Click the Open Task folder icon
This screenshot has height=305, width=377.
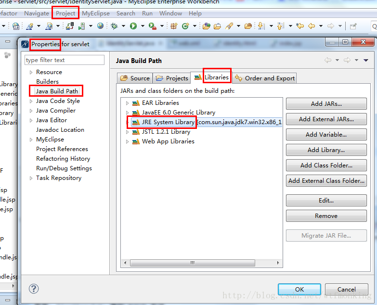(x=217, y=26)
